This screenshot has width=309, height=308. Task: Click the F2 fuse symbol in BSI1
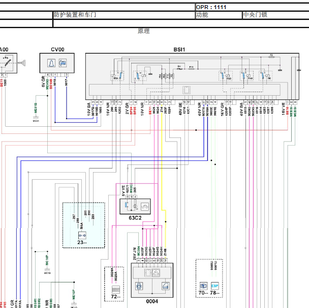(x=271, y=57)
